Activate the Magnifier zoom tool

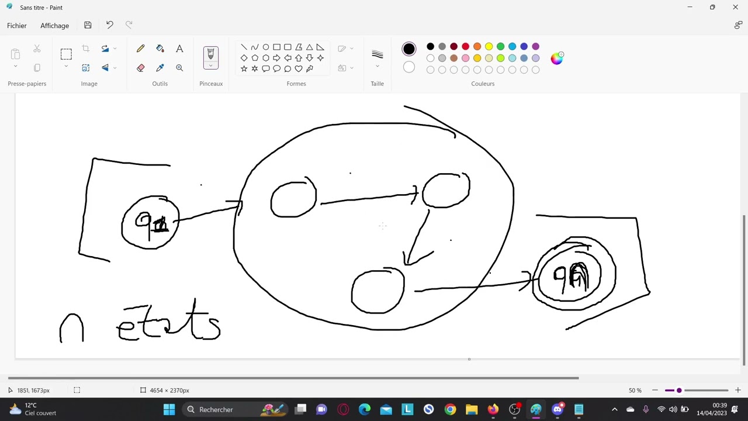[179, 68]
